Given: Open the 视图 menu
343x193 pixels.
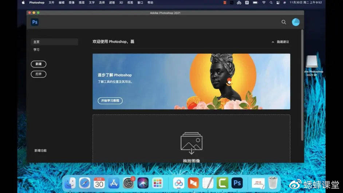Looking at the screenshot, I should coord(130,3).
